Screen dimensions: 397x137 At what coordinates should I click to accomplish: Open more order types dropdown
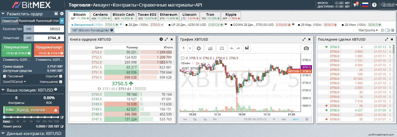[62, 21]
